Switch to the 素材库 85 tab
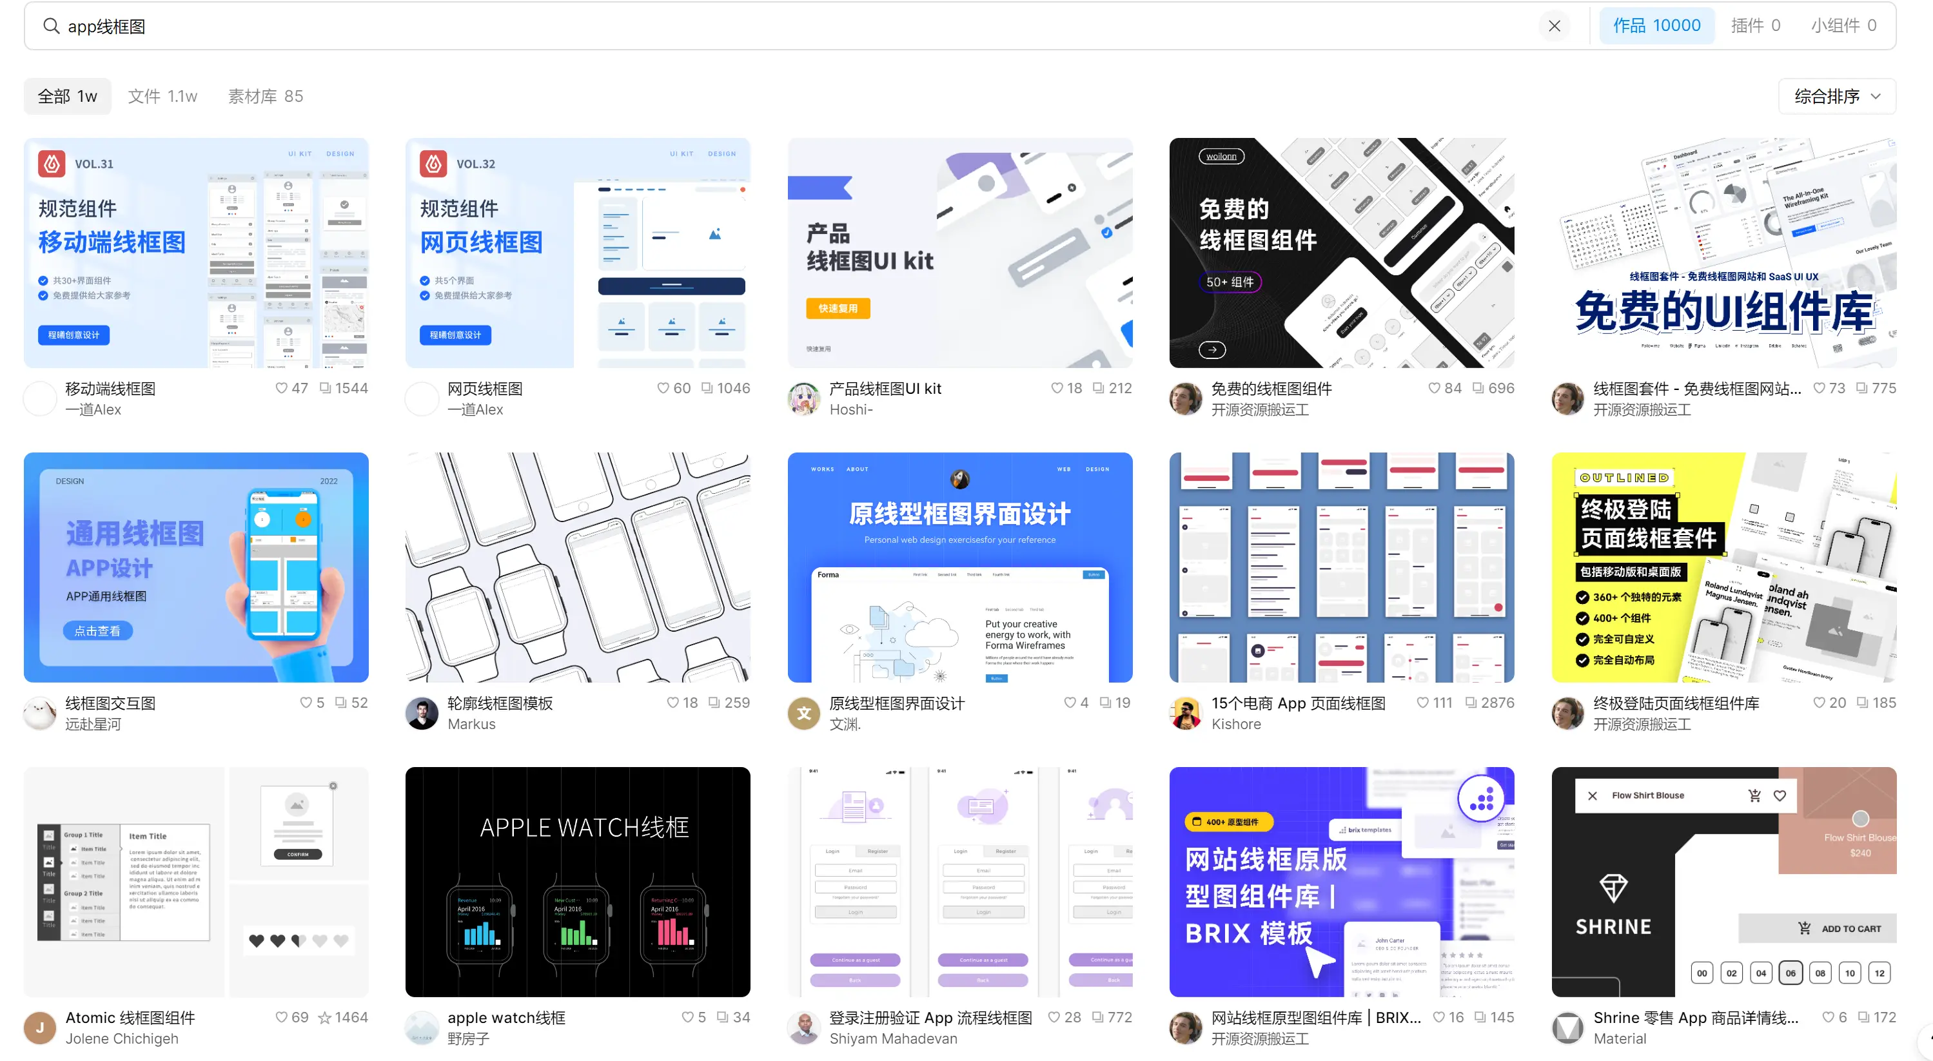 point(264,96)
